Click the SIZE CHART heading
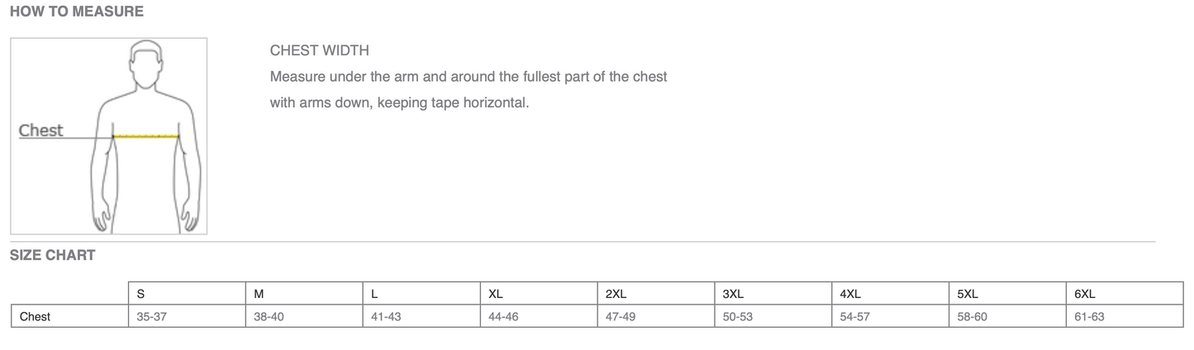This screenshot has width=1194, height=350. (x=52, y=256)
